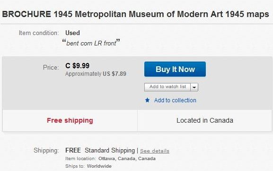This screenshot has height=171, width=273.
Task: Click the Used item condition value
Action: tap(72, 33)
